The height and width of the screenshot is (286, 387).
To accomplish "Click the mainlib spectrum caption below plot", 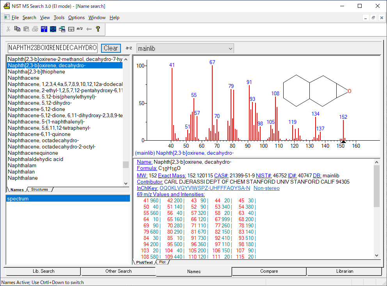I will click(x=184, y=153).
